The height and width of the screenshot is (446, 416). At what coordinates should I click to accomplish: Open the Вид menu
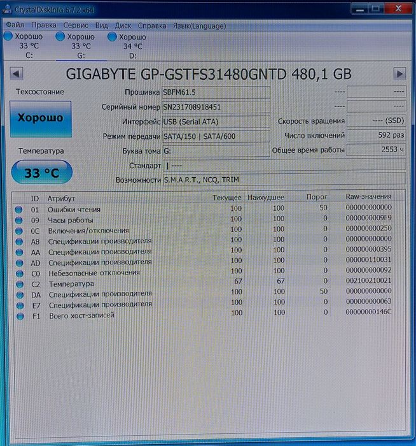(x=101, y=25)
